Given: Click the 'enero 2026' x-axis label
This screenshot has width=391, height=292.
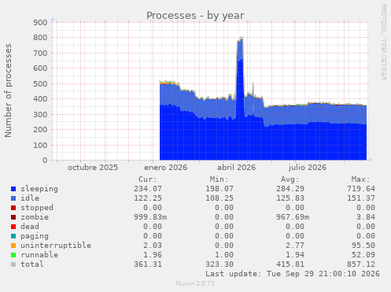Looking at the screenshot, I should 166,168.
